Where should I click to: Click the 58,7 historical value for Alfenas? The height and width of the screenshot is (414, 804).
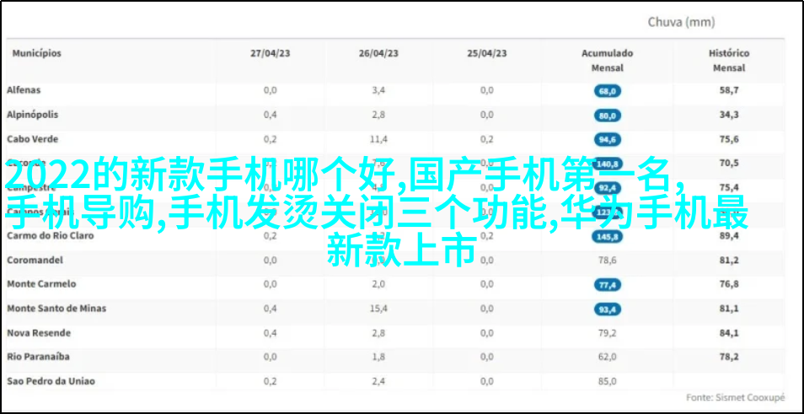click(x=729, y=91)
